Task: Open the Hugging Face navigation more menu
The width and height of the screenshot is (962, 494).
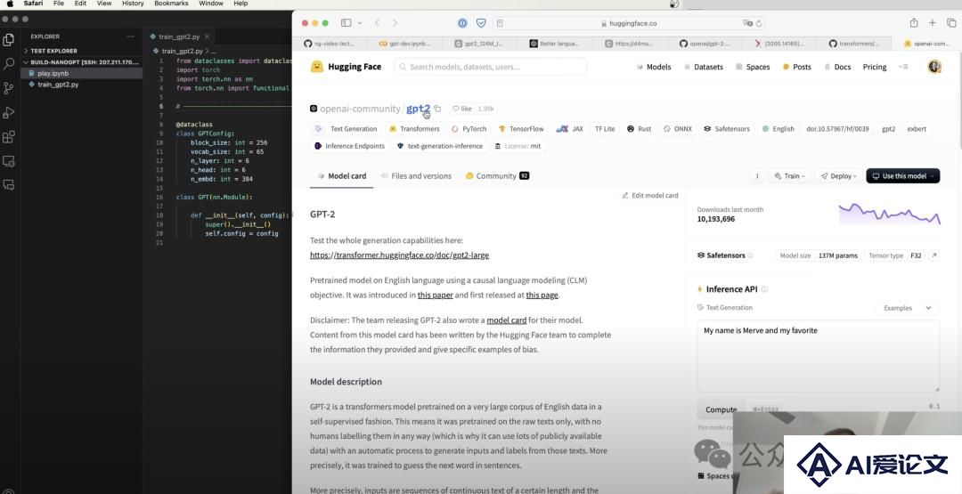Action: 904,67
